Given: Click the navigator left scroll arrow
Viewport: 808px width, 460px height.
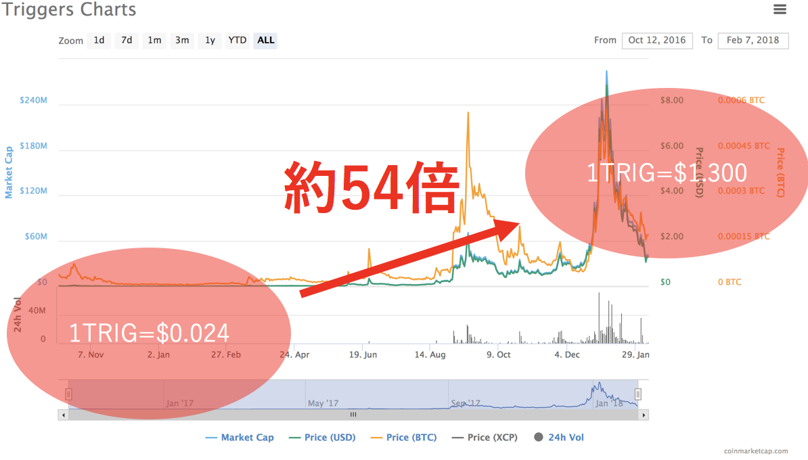Looking at the screenshot, I should [64, 415].
